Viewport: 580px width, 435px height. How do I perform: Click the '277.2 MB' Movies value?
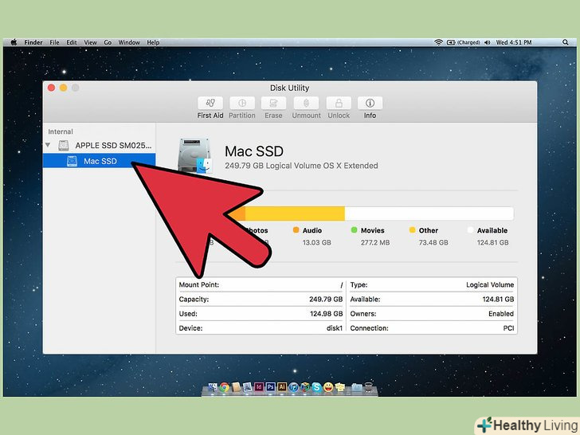click(x=375, y=243)
